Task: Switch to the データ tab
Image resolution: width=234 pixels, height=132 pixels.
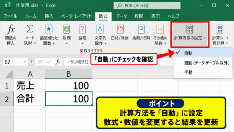Action: point(121,16)
